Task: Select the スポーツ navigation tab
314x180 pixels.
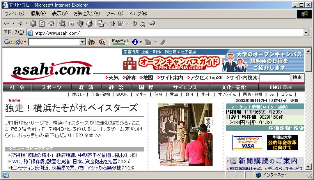Action: pyautogui.click(x=51, y=87)
